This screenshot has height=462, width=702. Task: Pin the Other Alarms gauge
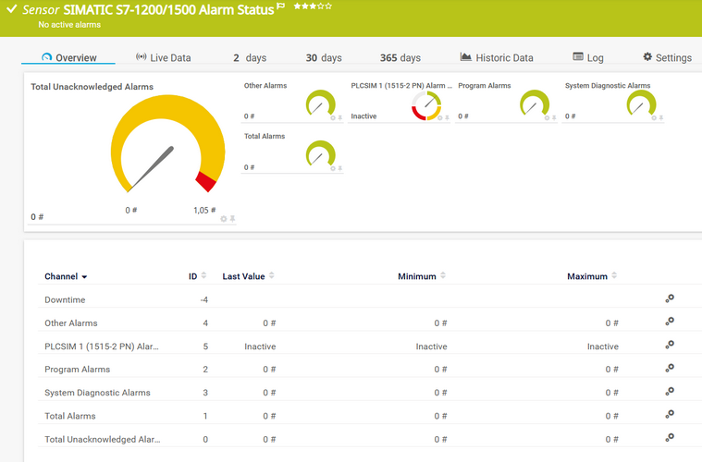(x=339, y=117)
